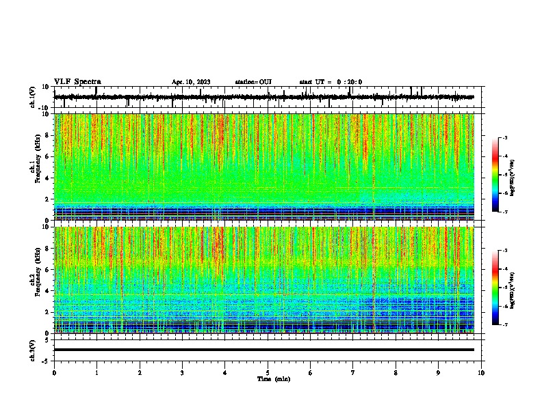Click ch.1 spectrogram '8' kHz tick label

pyautogui.click(x=47, y=135)
